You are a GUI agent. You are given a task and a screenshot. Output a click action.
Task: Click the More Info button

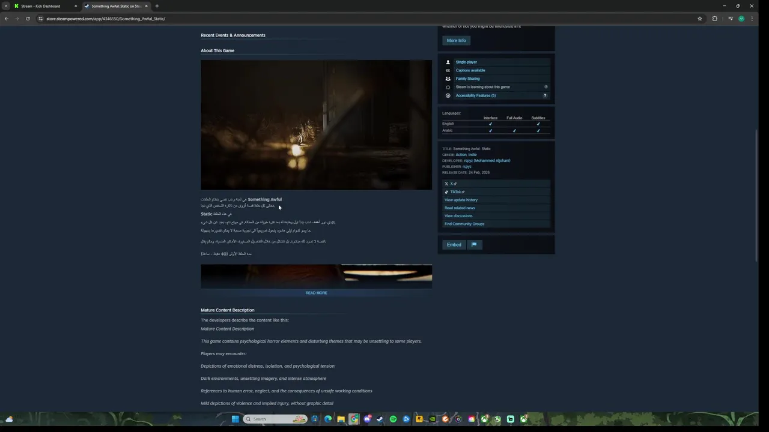(456, 40)
